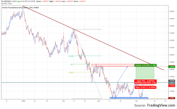This screenshot has height=109, width=177.
Task: Select the British Pound/Australian Dollar chart title
Action: point(21,8)
